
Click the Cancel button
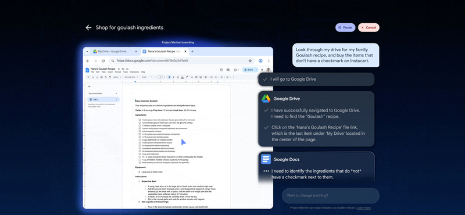[x=369, y=27]
